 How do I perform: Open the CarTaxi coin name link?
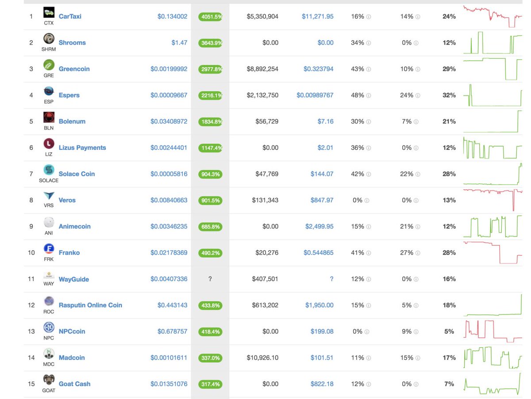tap(71, 16)
